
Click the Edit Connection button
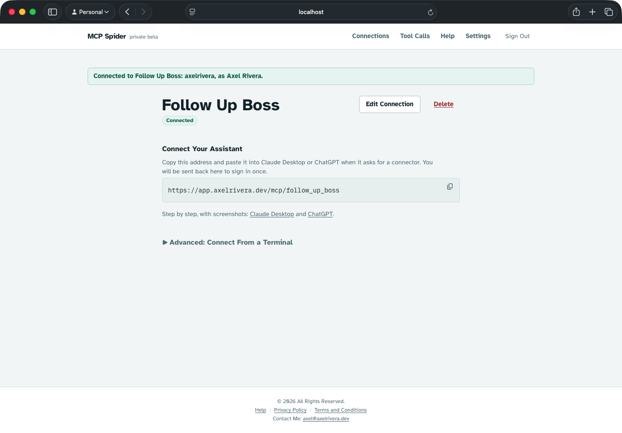tap(390, 104)
